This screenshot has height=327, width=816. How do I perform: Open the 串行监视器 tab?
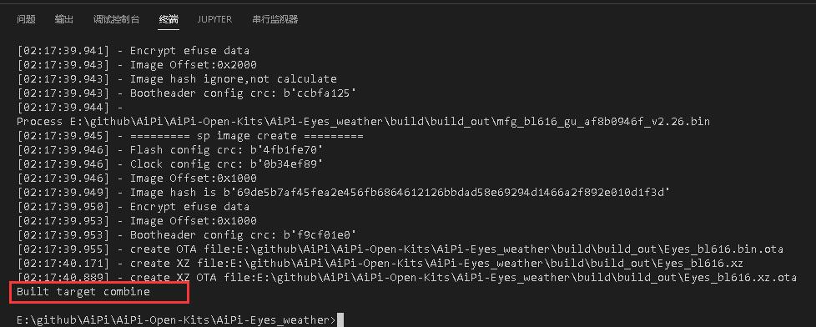tap(275, 19)
